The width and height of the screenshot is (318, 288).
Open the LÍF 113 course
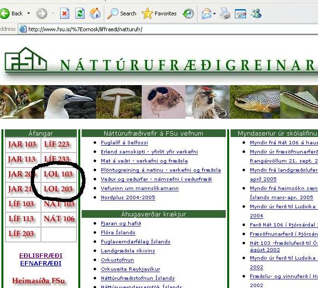click(x=21, y=219)
